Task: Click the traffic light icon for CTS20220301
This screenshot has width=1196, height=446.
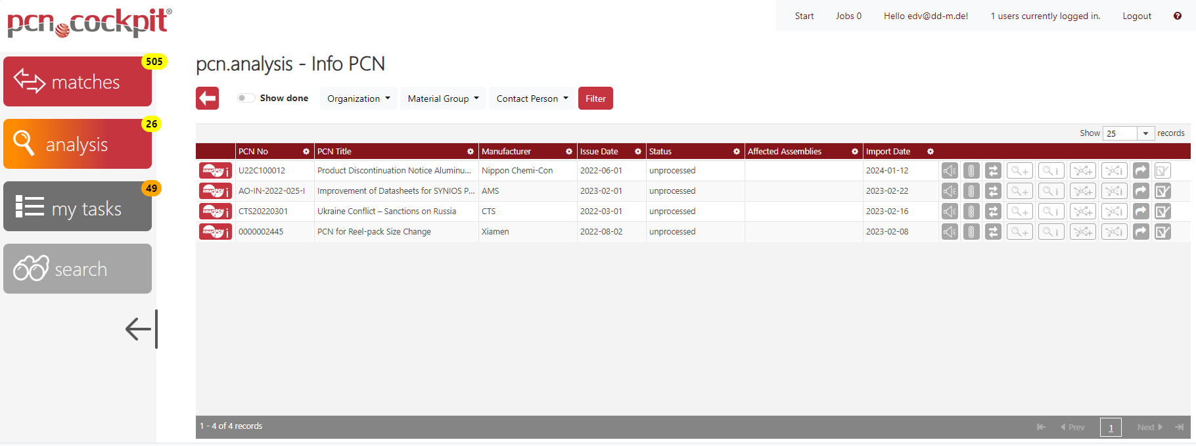Action: pos(971,212)
